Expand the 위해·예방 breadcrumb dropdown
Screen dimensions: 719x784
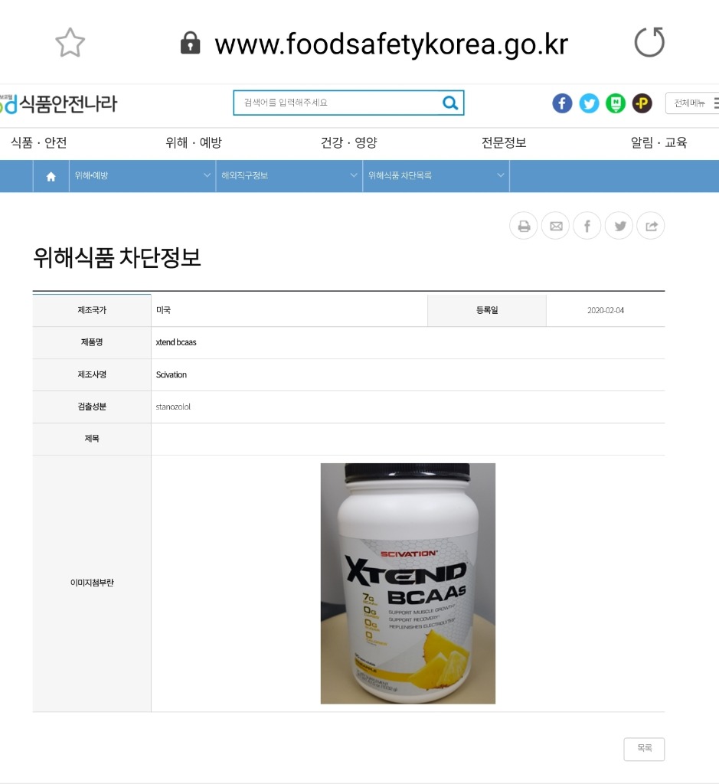pyautogui.click(x=142, y=176)
